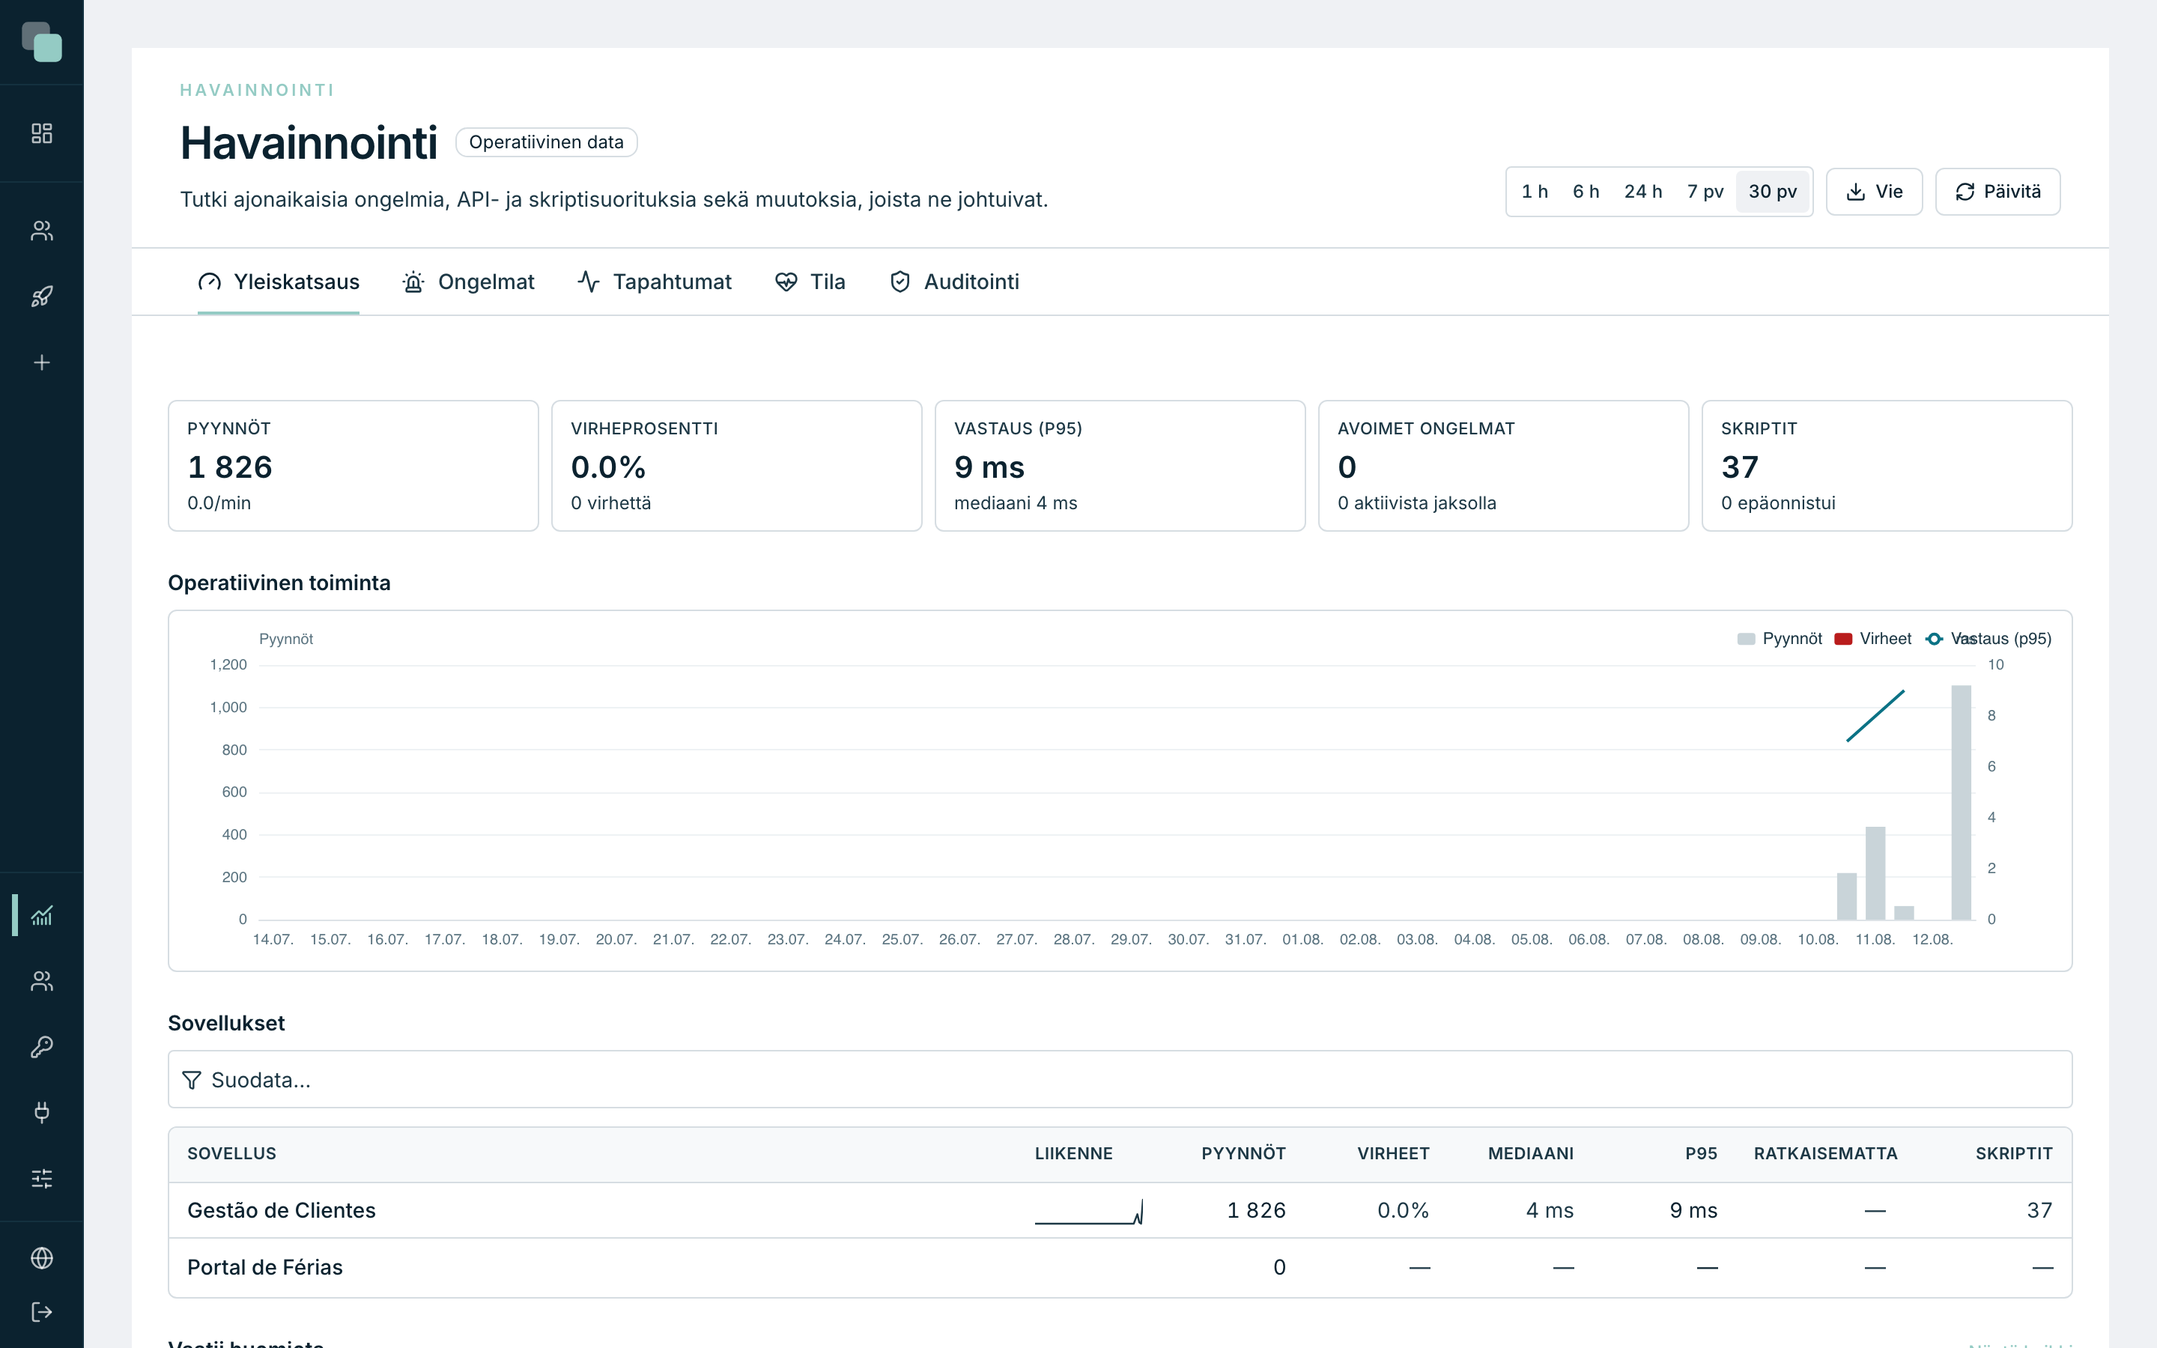The image size is (2157, 1348).
Task: Click the rocket icon in sidebar
Action: [x=42, y=297]
